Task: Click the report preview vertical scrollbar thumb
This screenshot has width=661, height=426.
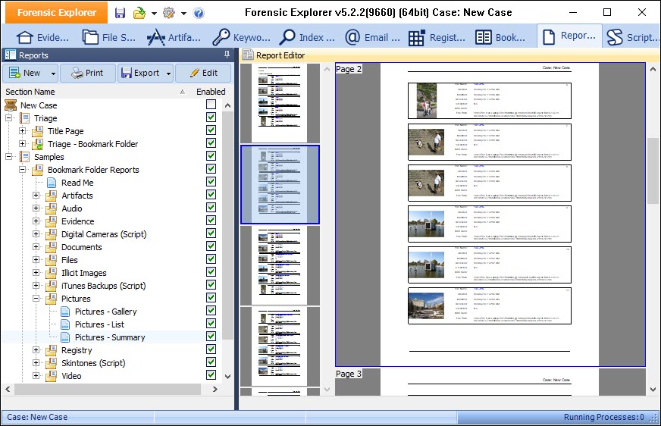Action: (x=653, y=171)
